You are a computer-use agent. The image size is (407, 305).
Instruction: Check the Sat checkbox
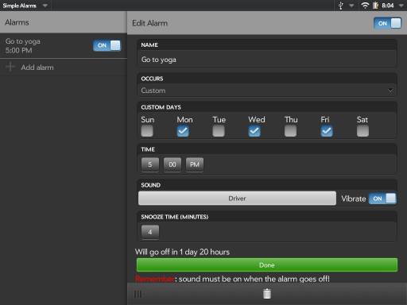tap(362, 131)
